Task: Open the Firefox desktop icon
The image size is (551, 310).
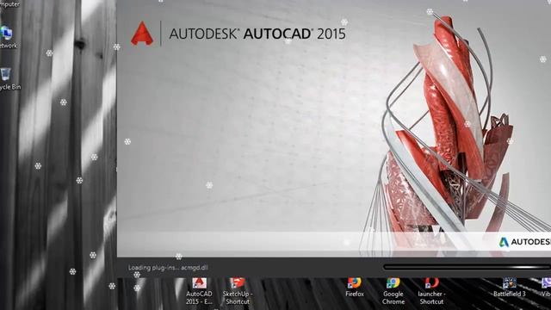Action: click(355, 288)
